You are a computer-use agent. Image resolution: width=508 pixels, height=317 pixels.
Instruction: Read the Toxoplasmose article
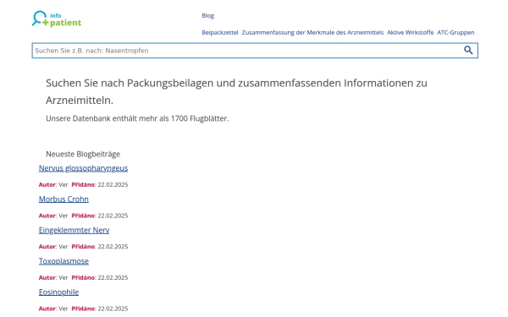pos(63,261)
